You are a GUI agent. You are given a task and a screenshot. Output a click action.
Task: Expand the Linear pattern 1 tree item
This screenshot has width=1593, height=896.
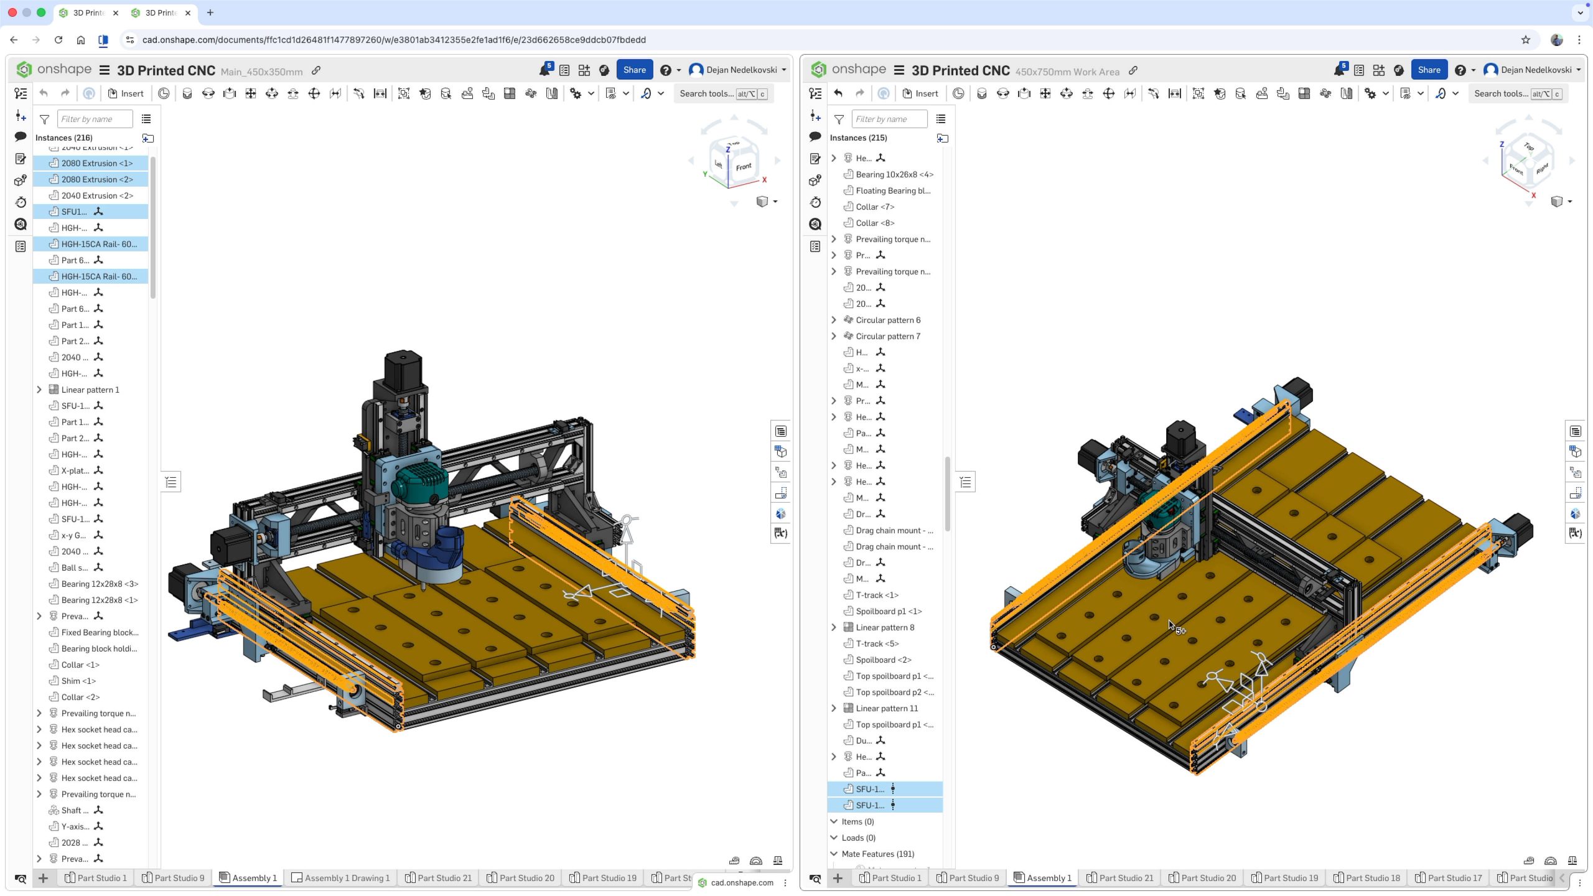pos(39,390)
